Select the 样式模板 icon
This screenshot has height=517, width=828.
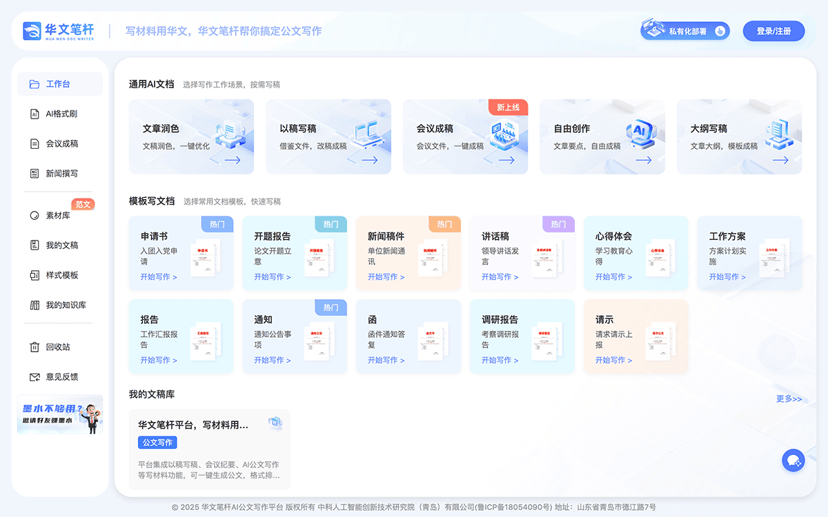click(x=34, y=275)
